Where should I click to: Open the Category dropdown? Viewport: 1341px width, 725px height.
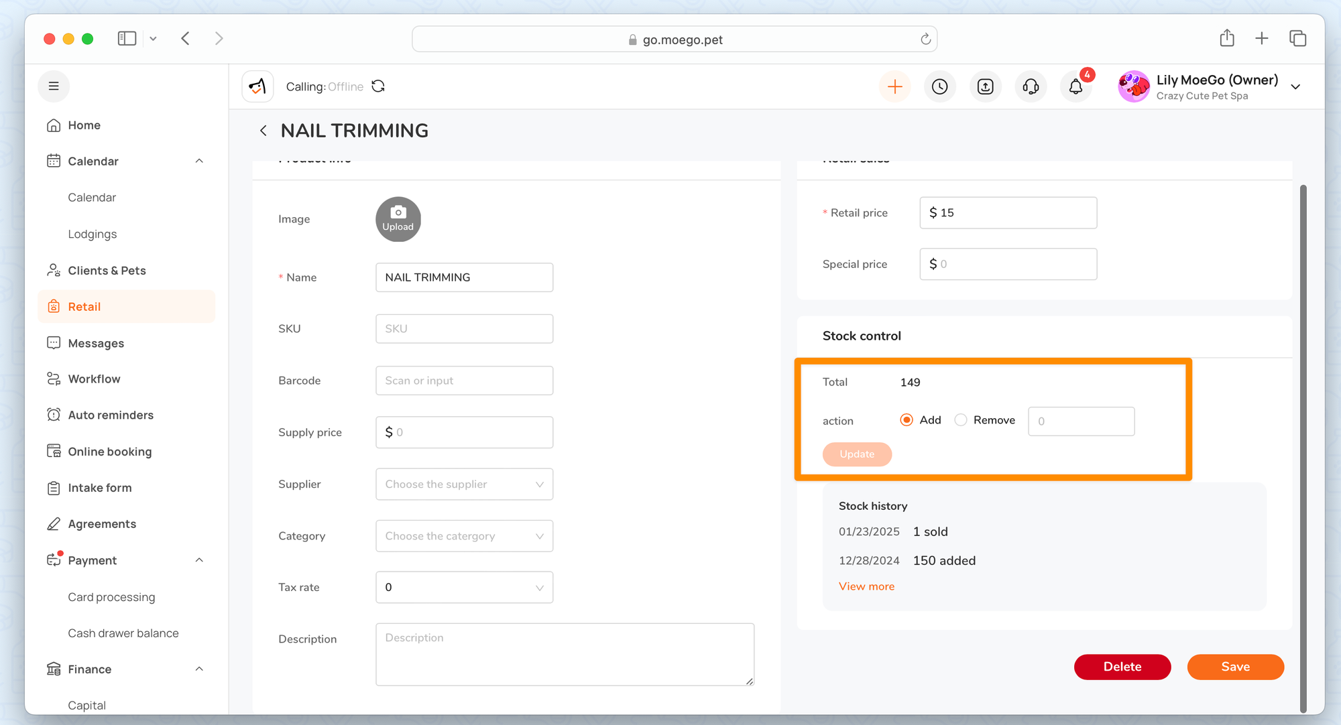464,536
